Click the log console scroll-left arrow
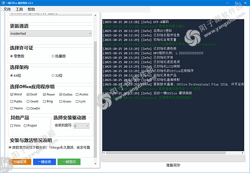The image size is (250, 173). click(104, 153)
